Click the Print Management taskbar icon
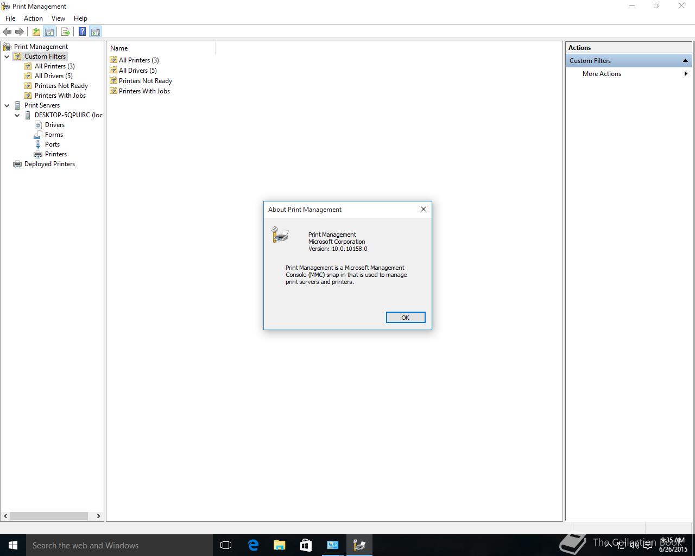 pyautogui.click(x=359, y=545)
